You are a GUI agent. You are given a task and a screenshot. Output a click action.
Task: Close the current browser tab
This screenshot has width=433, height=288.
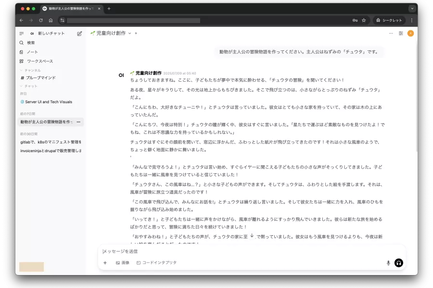point(99,9)
